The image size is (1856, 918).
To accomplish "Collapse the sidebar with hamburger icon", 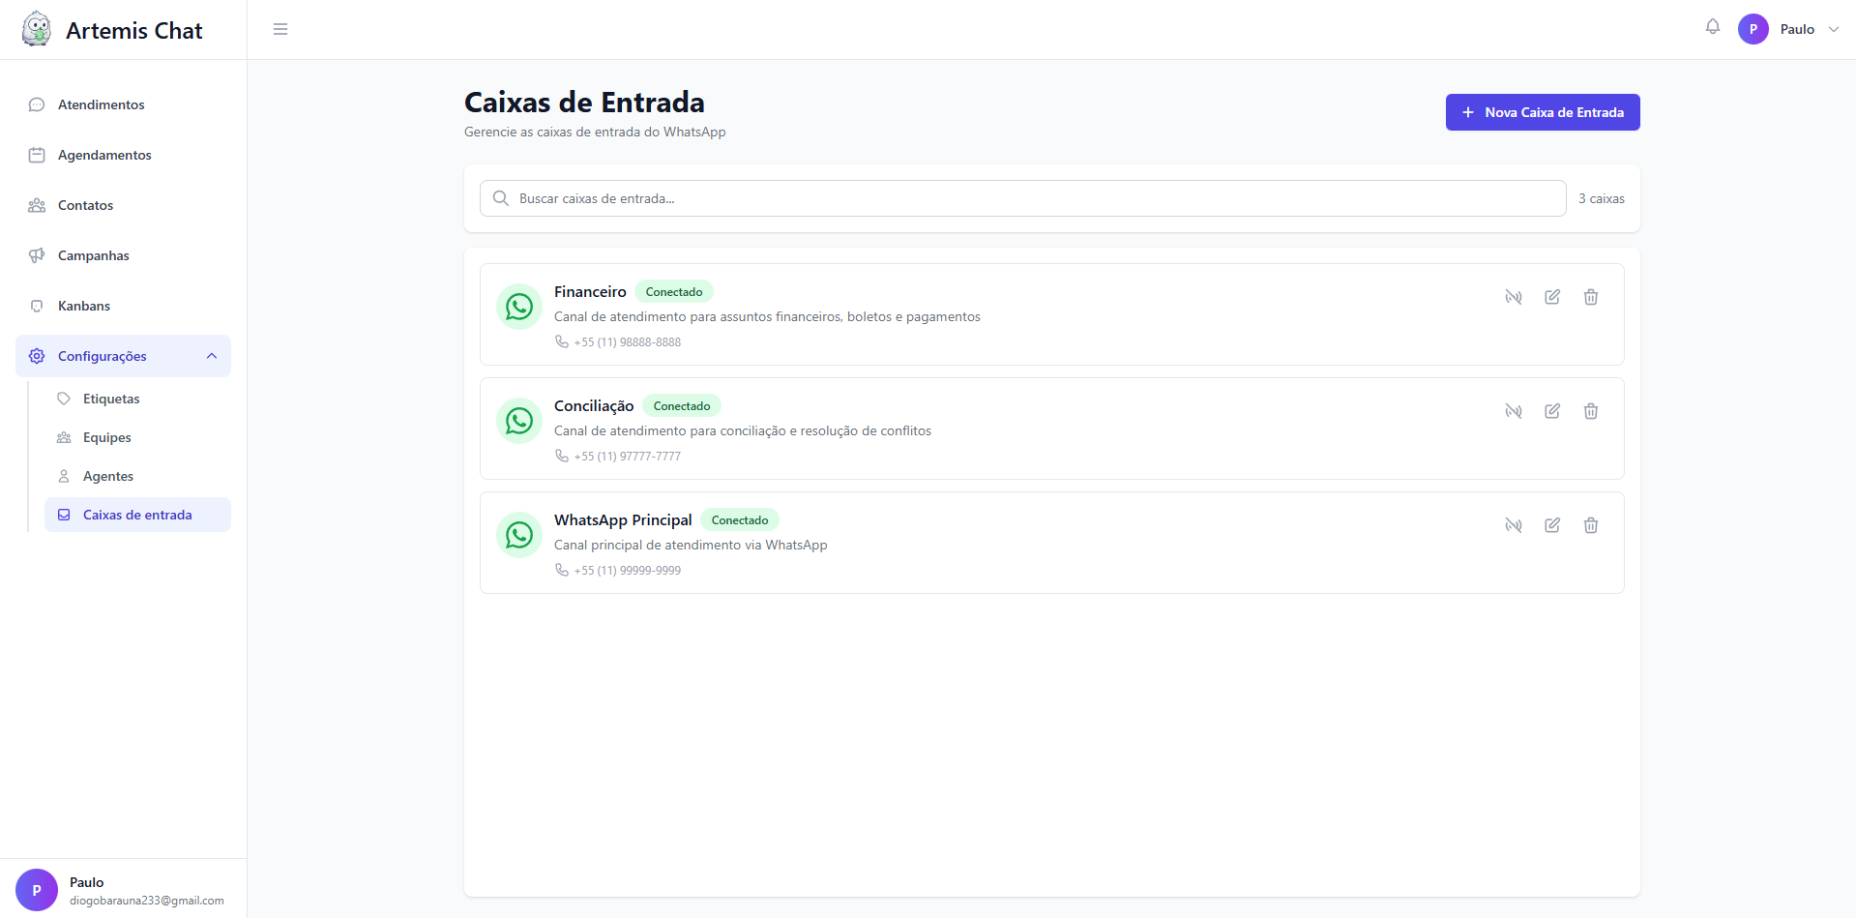I will [280, 29].
